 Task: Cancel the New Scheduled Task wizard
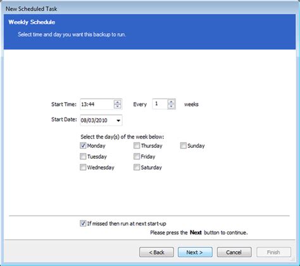[234, 252]
